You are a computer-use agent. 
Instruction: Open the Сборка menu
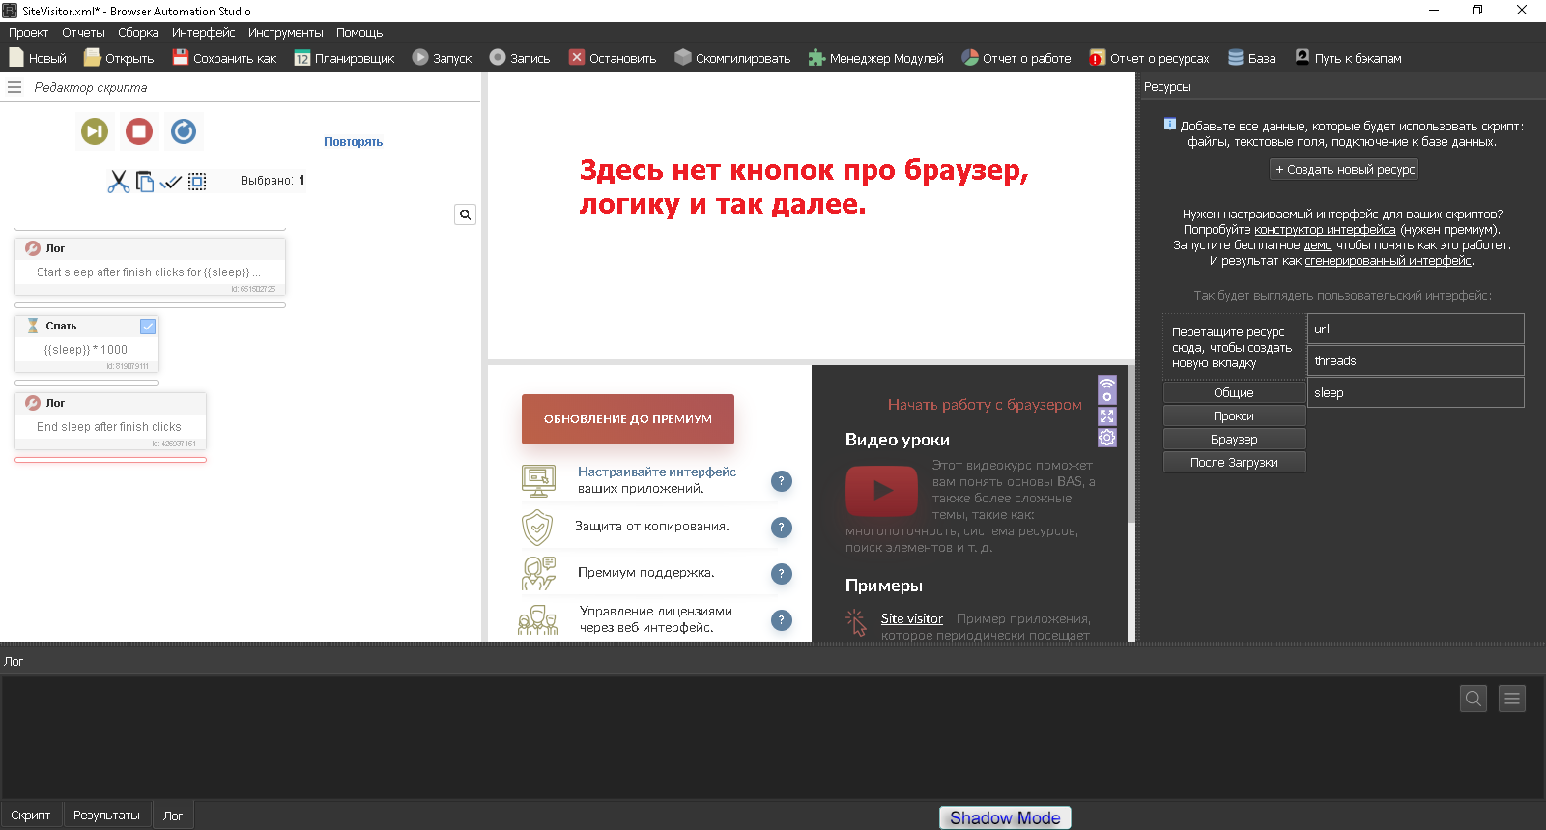[138, 32]
